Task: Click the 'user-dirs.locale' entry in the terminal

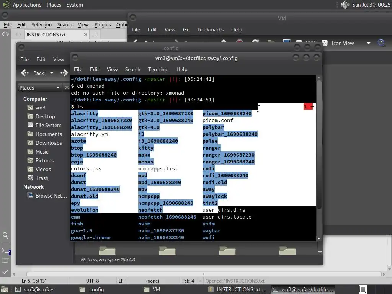Action: tap(227, 217)
